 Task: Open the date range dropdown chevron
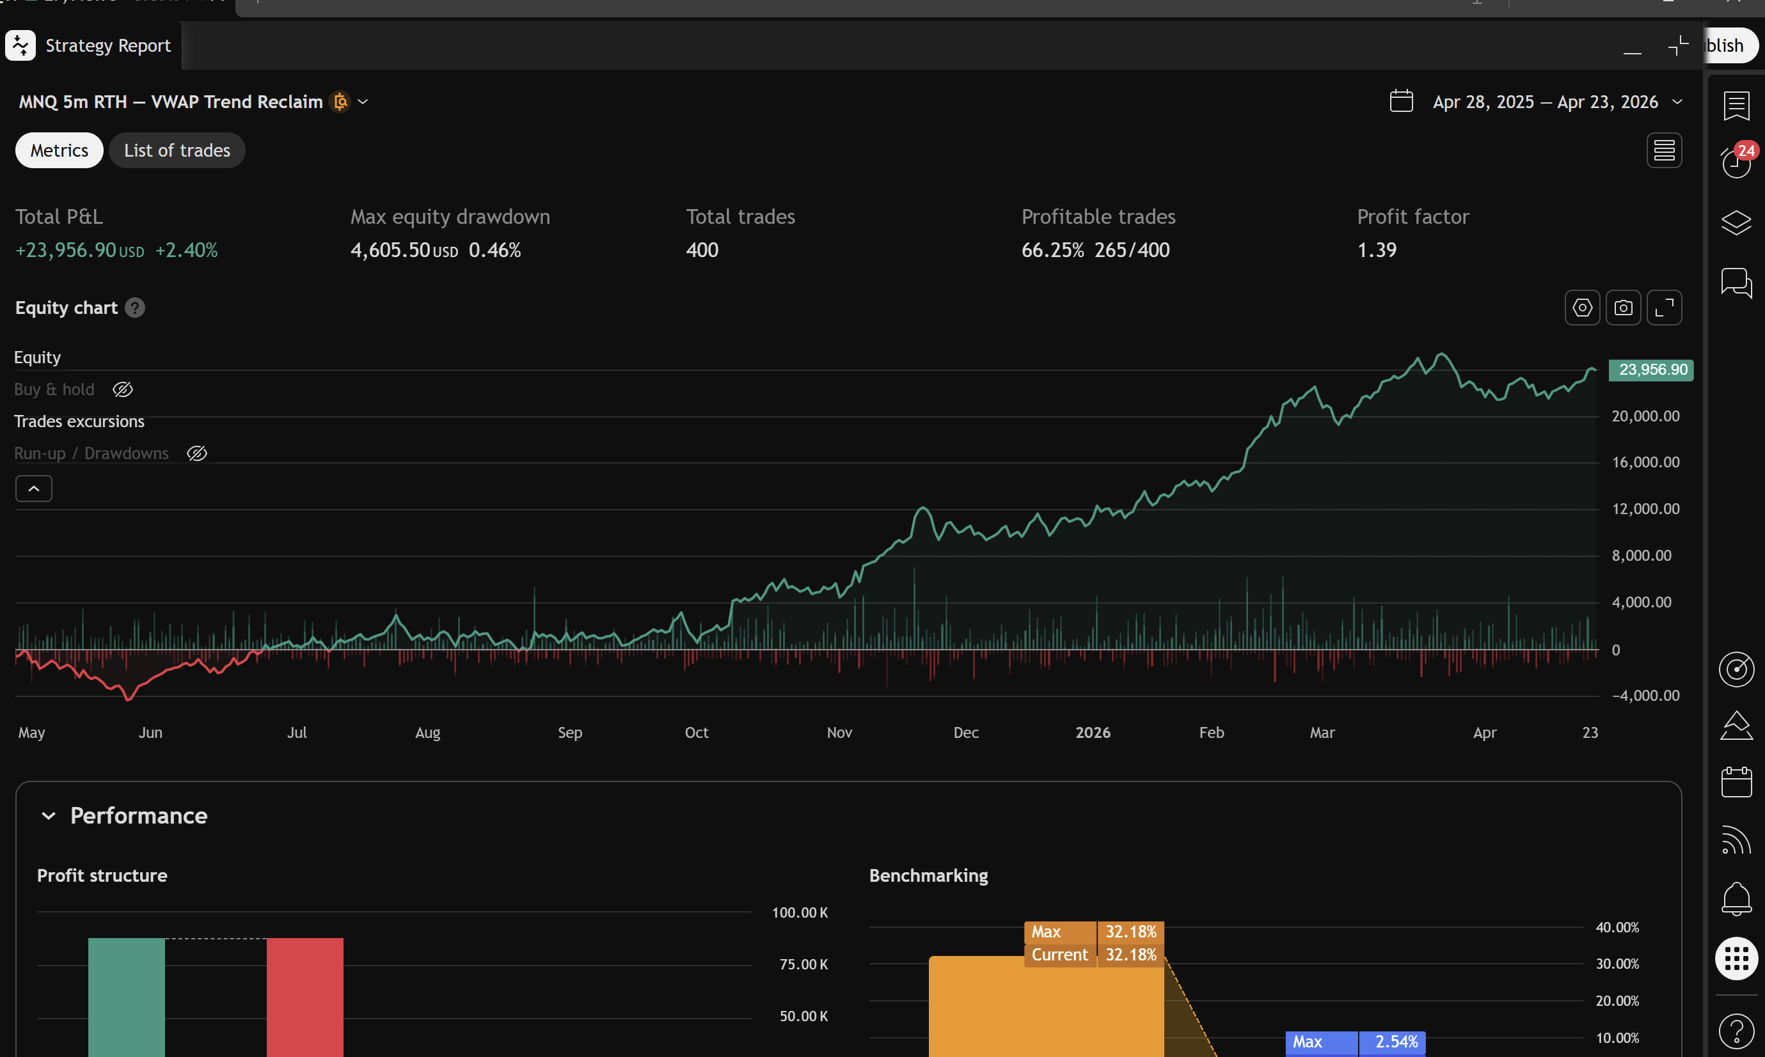(1677, 102)
